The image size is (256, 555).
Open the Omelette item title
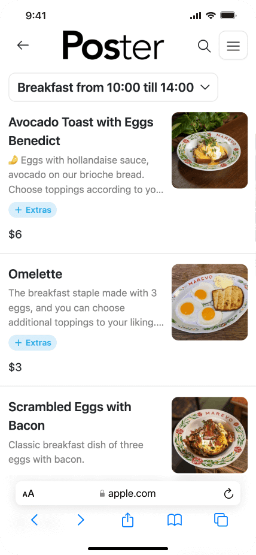pyautogui.click(x=35, y=274)
